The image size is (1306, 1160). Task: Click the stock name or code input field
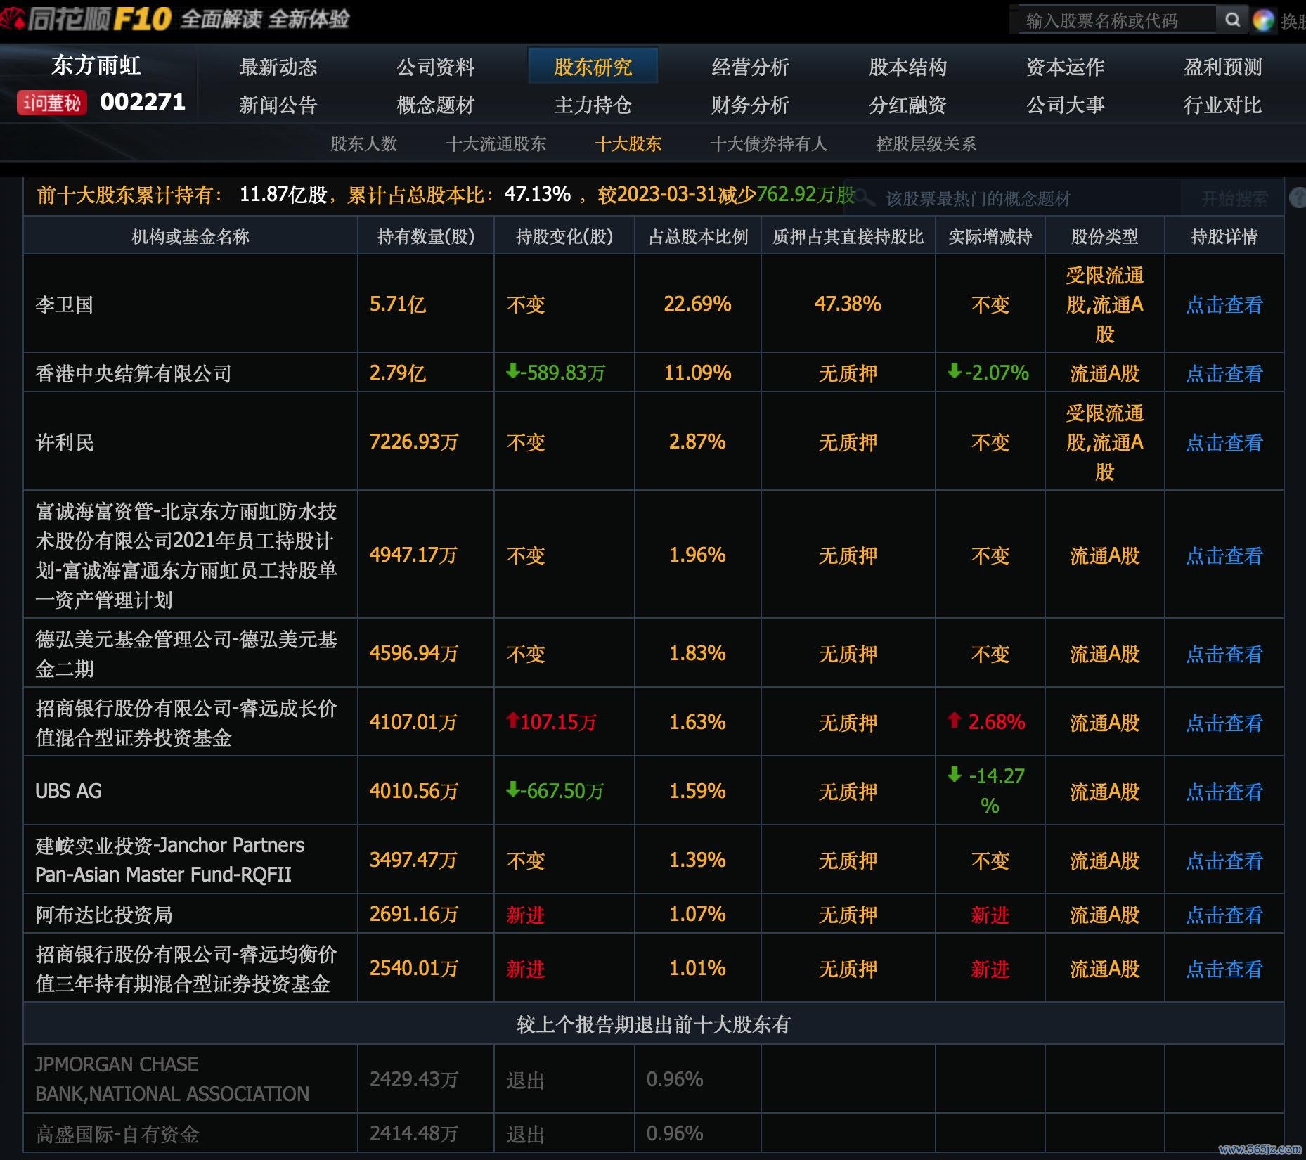click(x=1115, y=20)
